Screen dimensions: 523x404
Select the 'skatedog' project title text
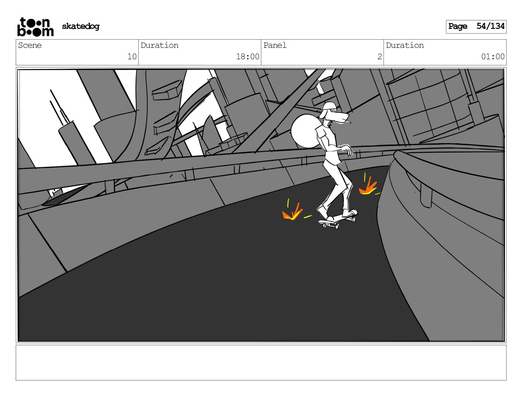(81, 26)
